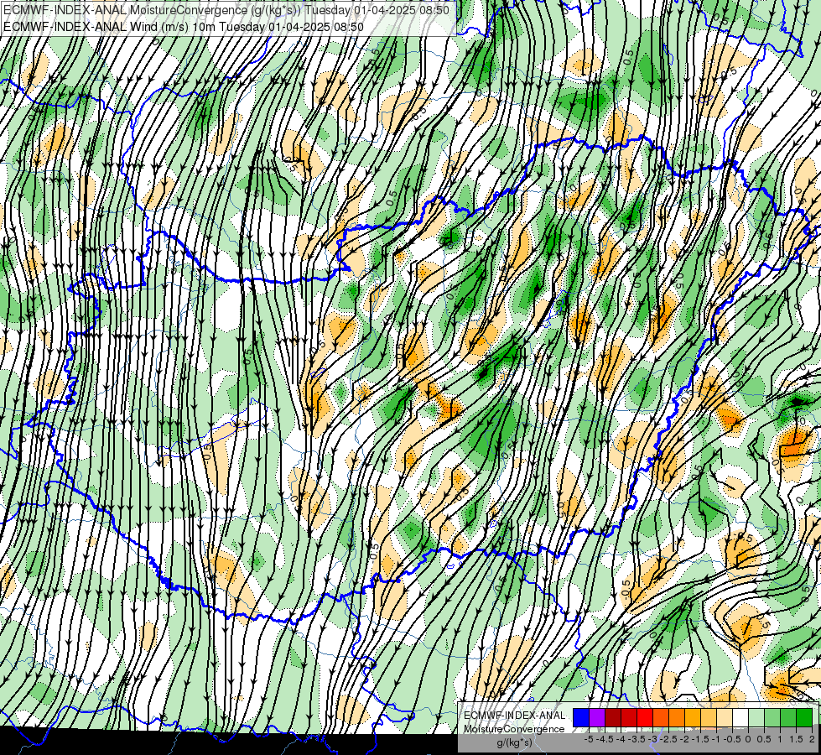Pick the orange swatch between -2 and -1.5
The height and width of the screenshot is (755, 821).
tap(677, 718)
